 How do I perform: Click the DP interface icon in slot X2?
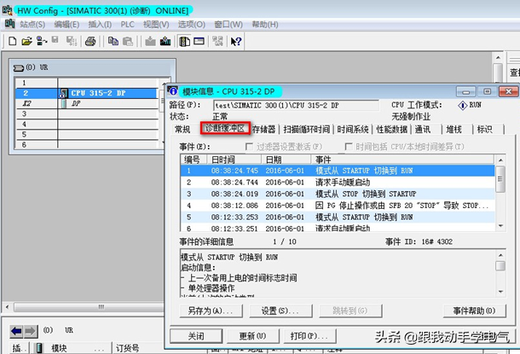(64, 103)
